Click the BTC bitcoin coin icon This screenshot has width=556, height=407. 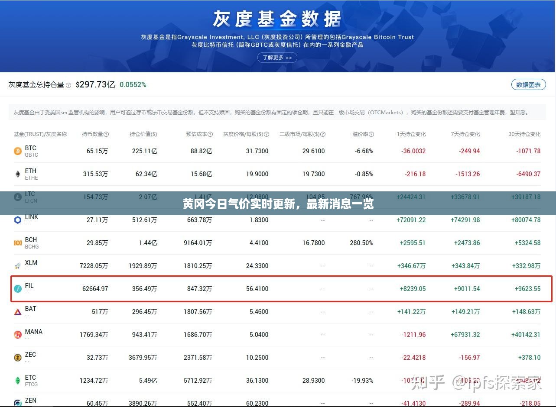tap(18, 151)
